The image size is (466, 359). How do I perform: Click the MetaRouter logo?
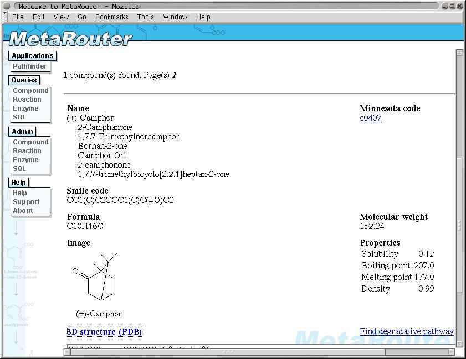tap(70, 39)
